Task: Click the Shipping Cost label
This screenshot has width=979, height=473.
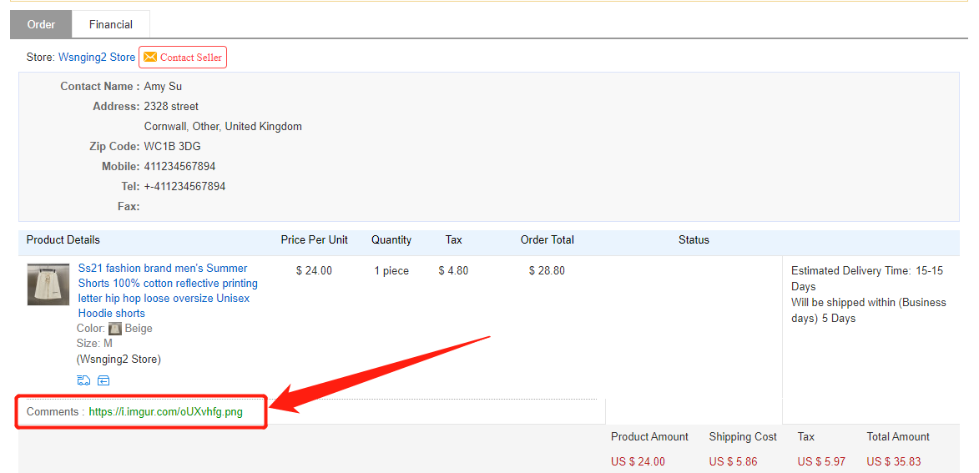Action: (x=743, y=437)
